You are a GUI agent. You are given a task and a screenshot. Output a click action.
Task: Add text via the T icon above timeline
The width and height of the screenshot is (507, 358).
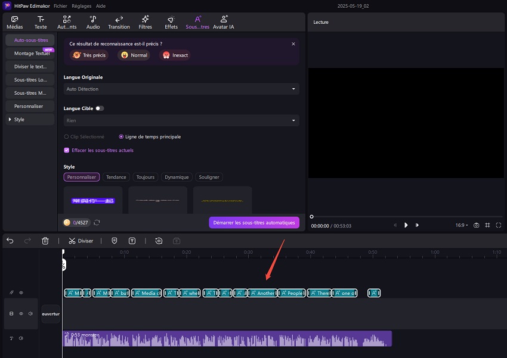132,241
